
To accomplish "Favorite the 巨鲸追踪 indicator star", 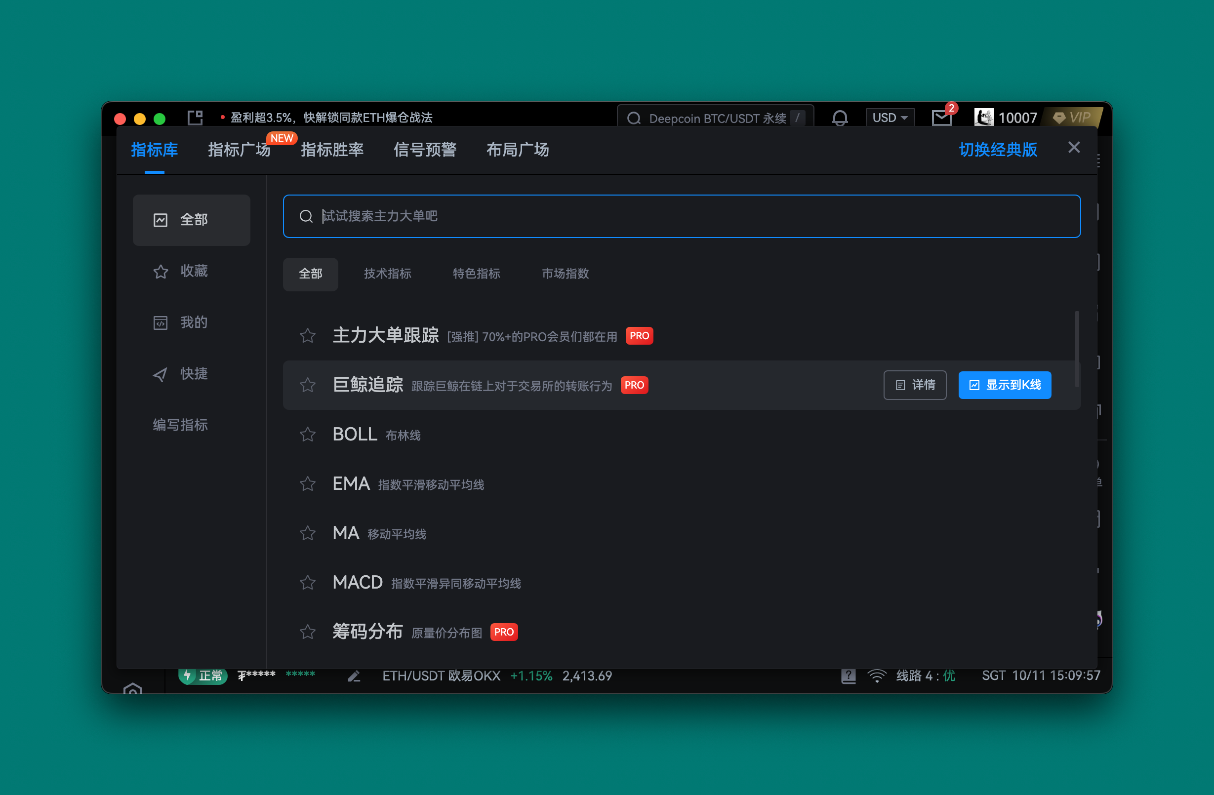I will [x=308, y=385].
